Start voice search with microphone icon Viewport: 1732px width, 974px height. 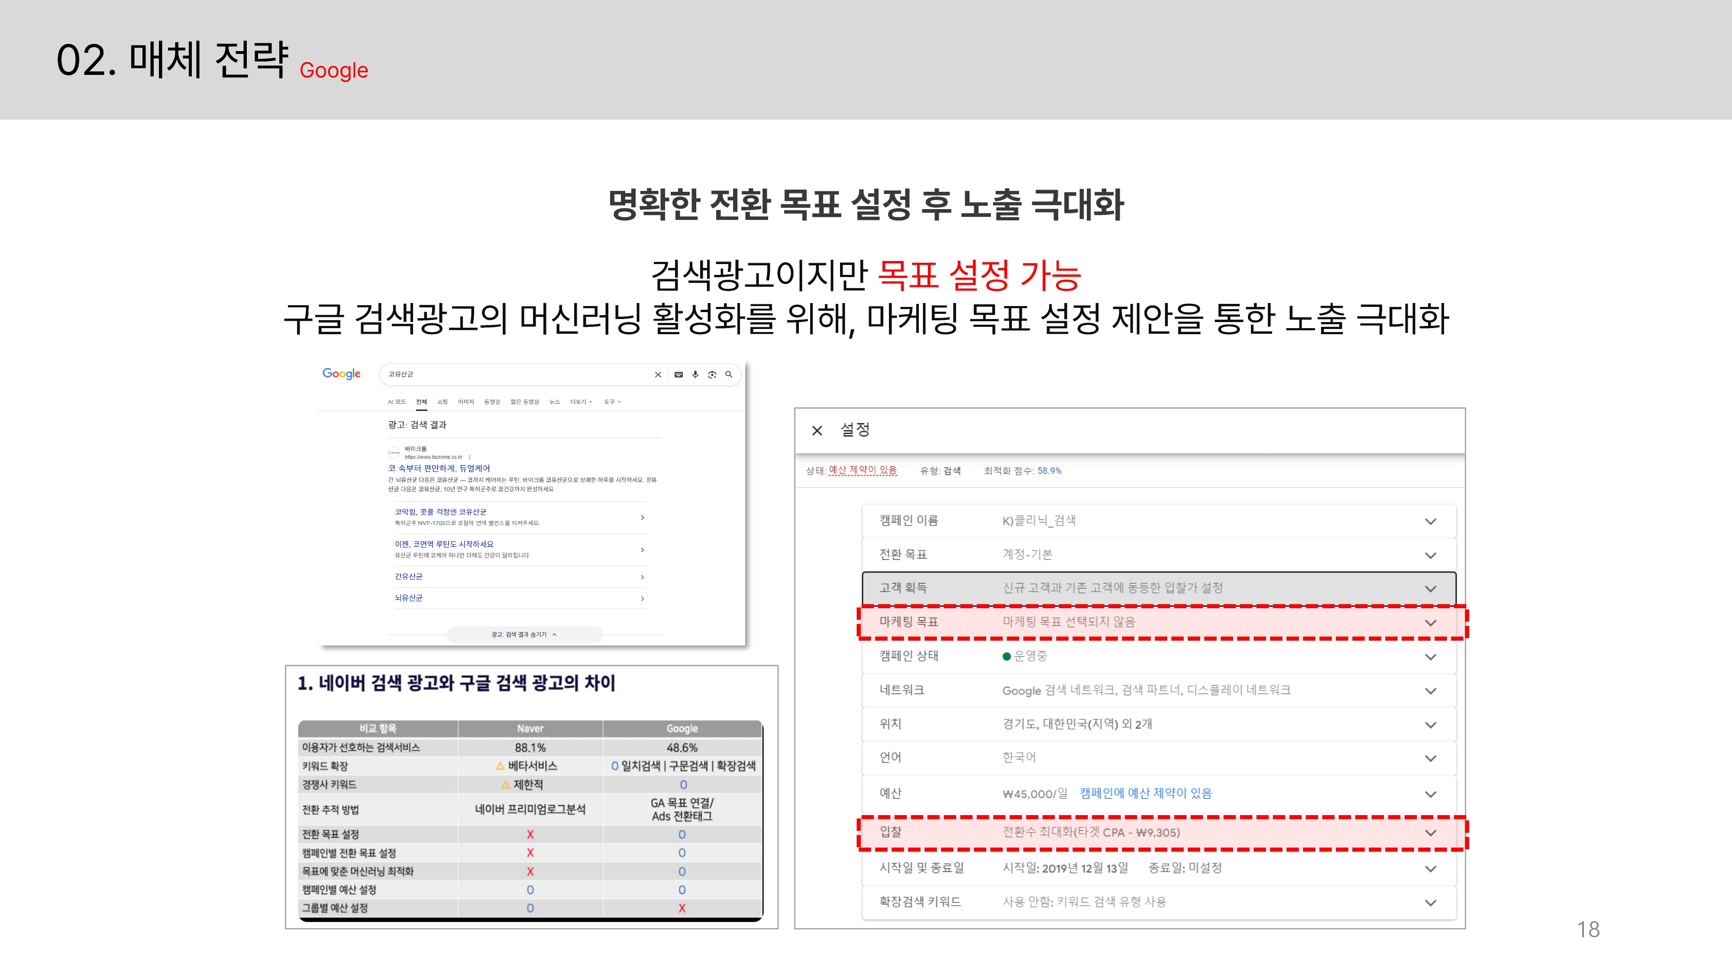click(695, 375)
